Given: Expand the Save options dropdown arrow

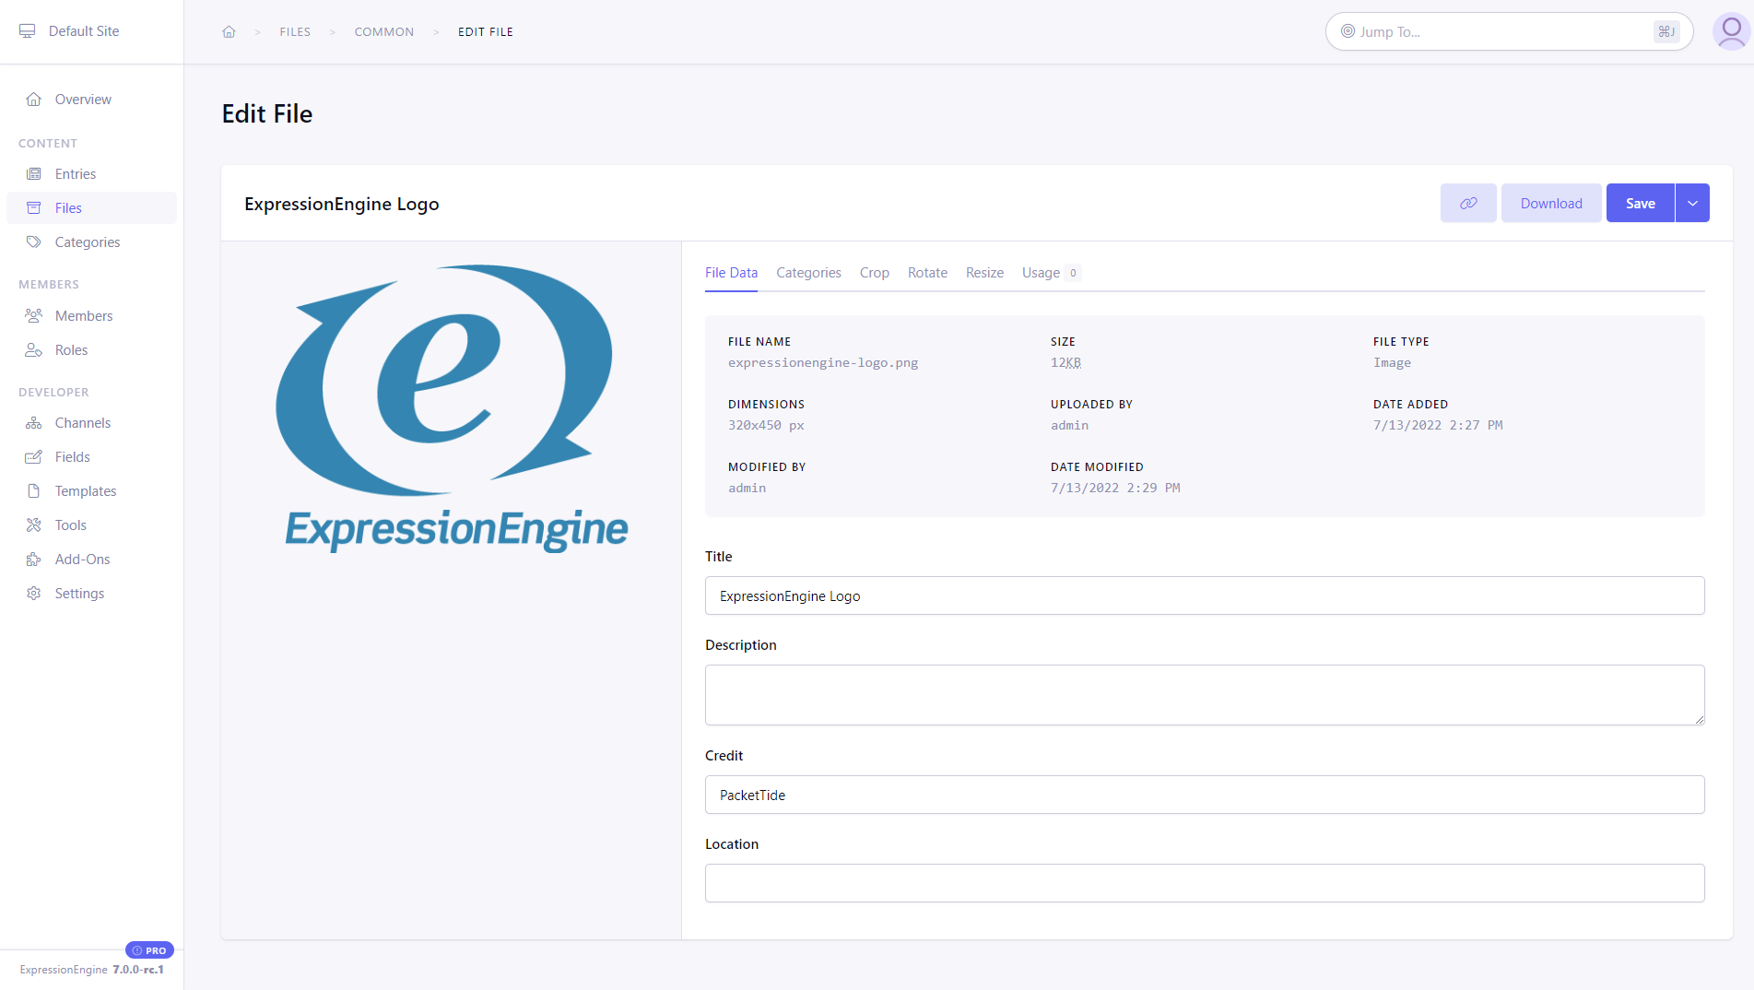Looking at the screenshot, I should point(1692,203).
